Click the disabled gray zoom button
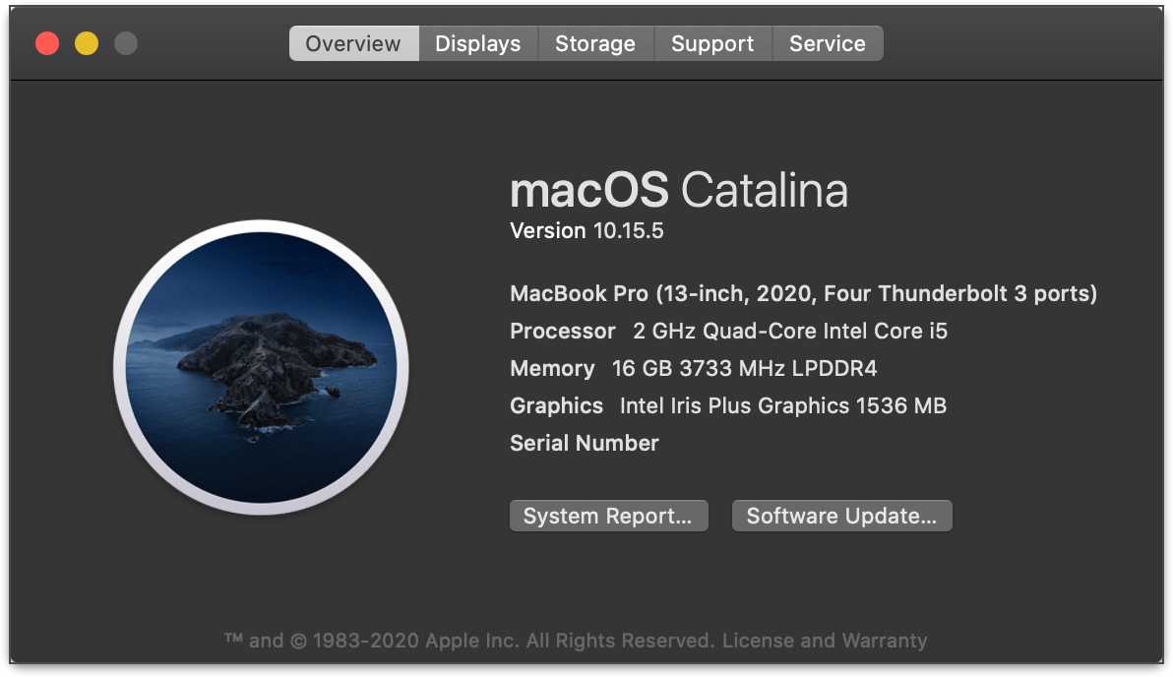Image resolution: width=1173 pixels, height=677 pixels. tap(126, 43)
